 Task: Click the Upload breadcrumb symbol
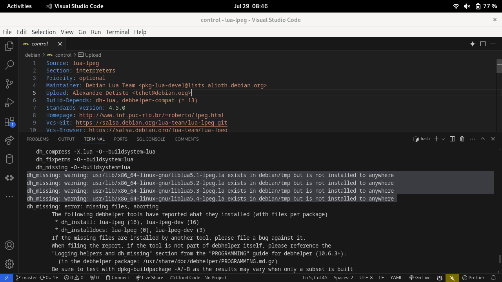tap(90, 55)
